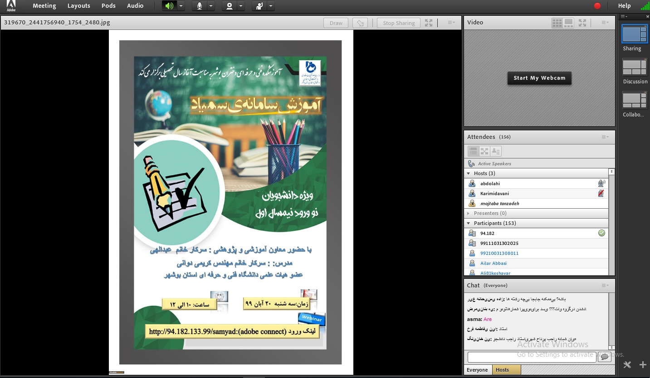Image resolution: width=650 pixels, height=378 pixels.
Task: Open the Pods menu
Action: pos(108,6)
